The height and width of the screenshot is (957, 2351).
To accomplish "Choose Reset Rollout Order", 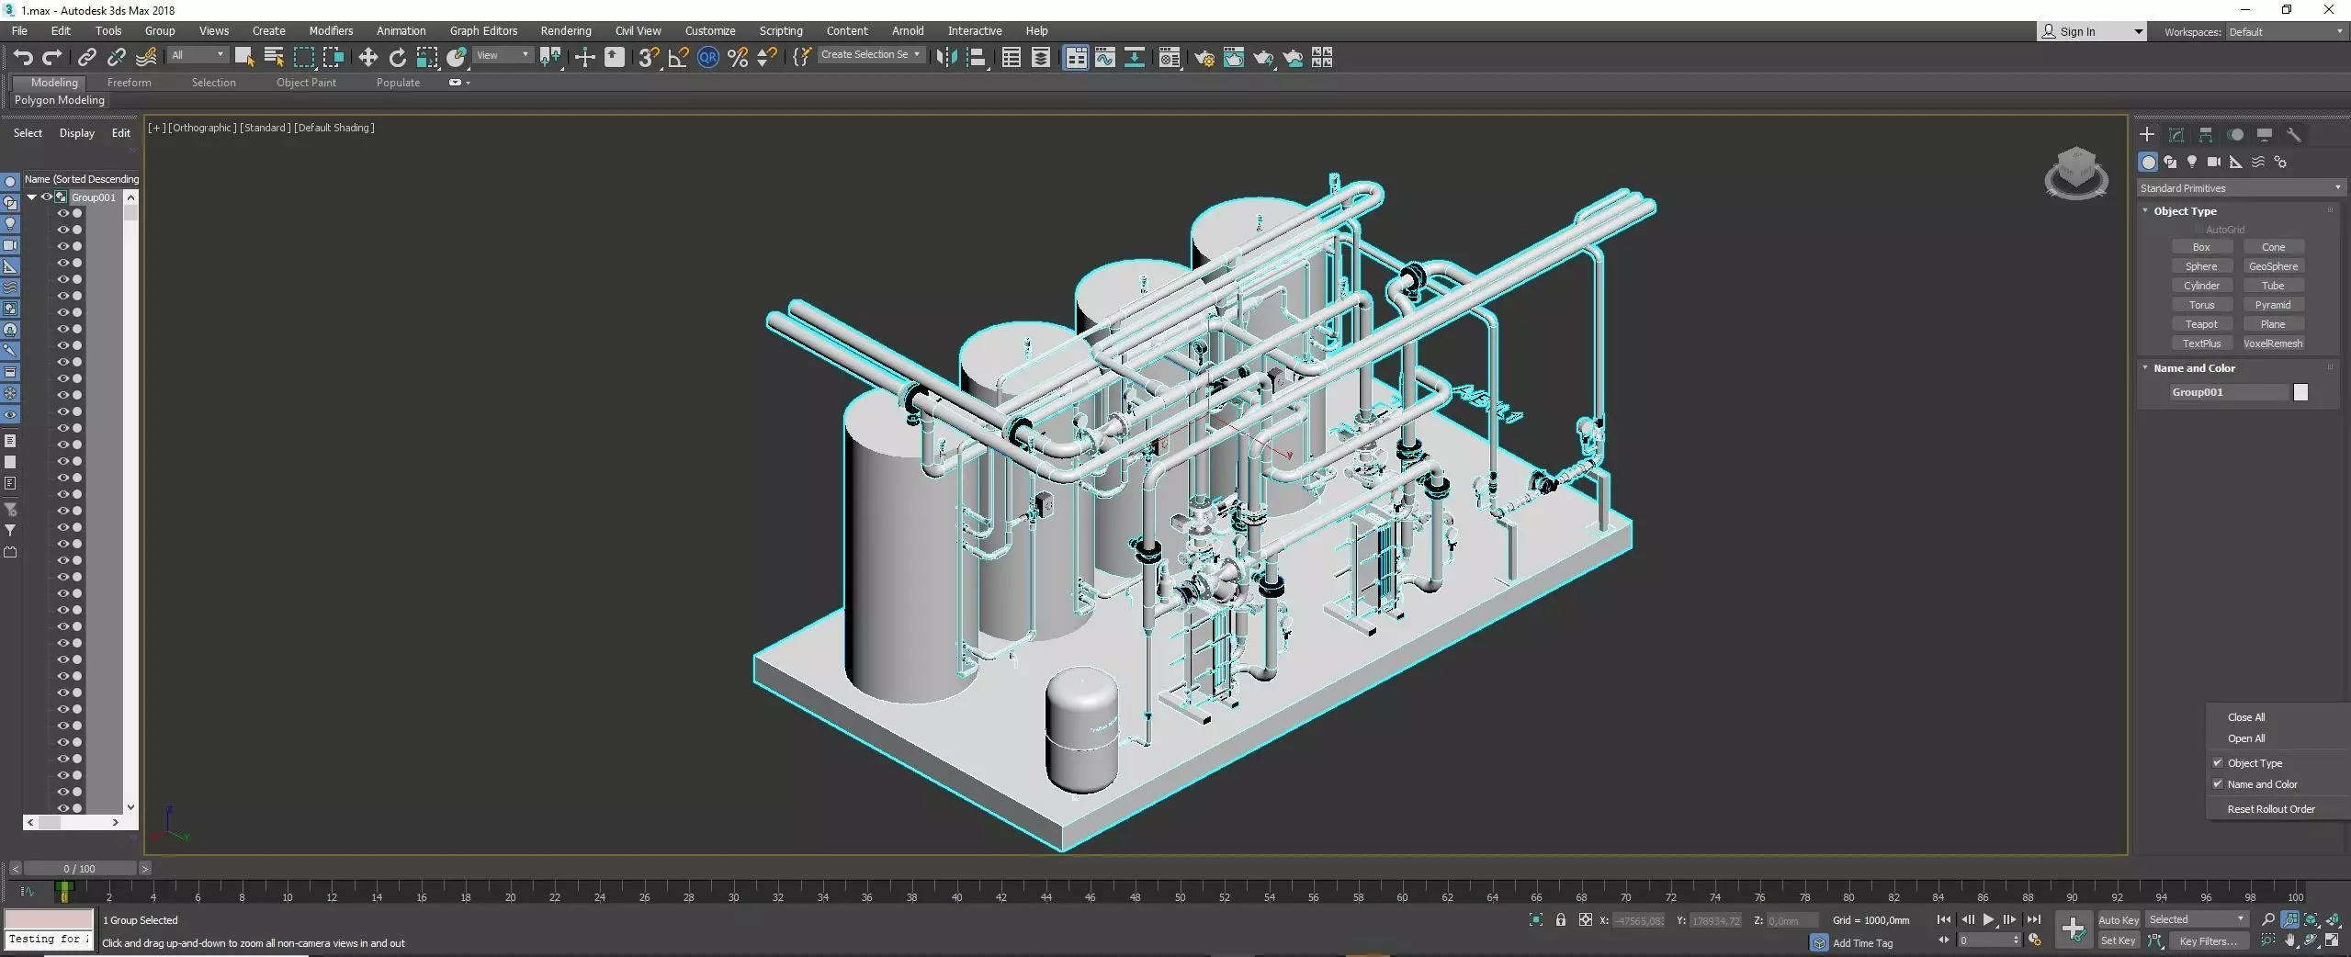I will (x=2271, y=809).
